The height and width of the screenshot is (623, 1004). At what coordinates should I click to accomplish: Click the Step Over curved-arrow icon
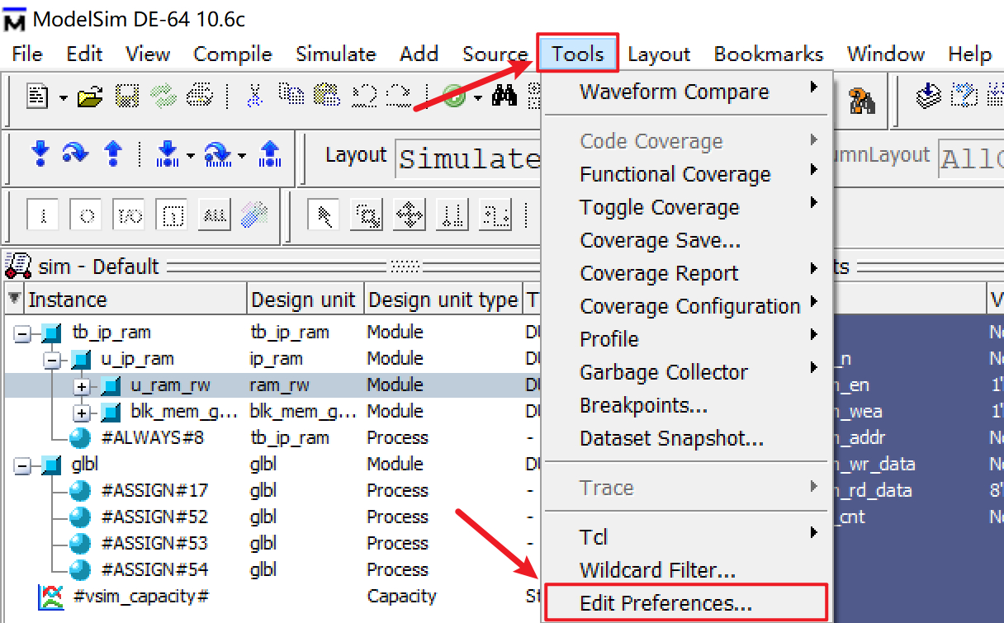tap(76, 153)
